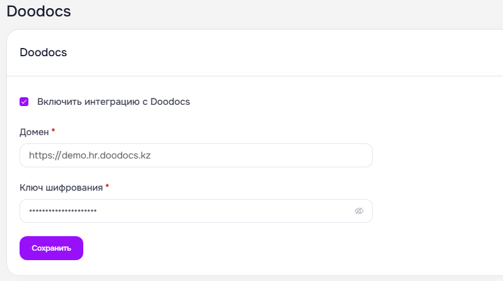This screenshot has height=281, width=503.
Task: Click the purple Сохранить button text
Action: [51, 248]
